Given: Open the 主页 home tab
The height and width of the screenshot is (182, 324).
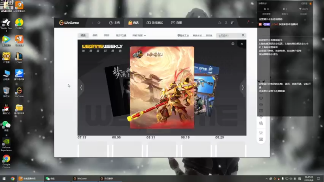Looking at the screenshot, I should [115, 23].
